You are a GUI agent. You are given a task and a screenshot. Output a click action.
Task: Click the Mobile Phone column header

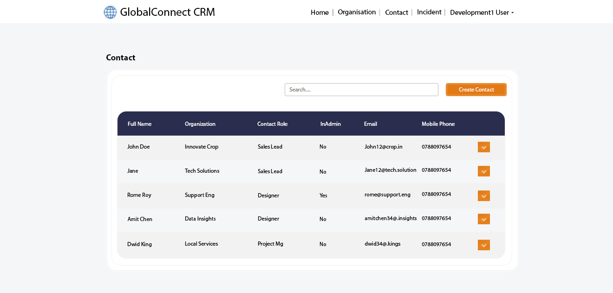[x=438, y=124]
